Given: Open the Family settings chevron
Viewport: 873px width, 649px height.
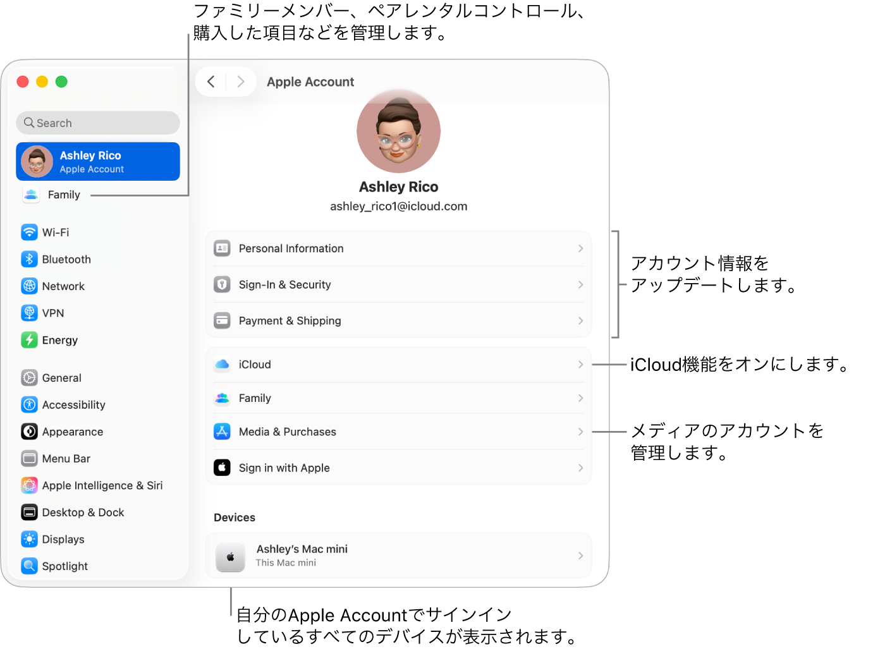Looking at the screenshot, I should 580,398.
